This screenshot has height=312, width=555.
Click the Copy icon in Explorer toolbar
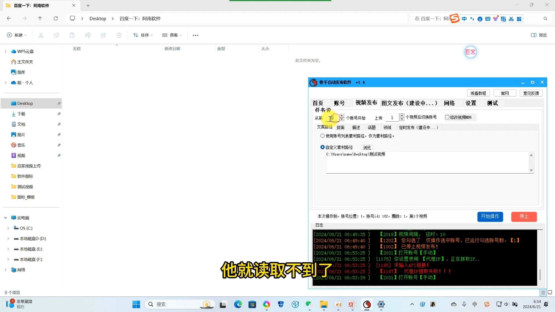56,35
